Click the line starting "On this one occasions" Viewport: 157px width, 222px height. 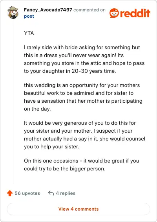point(82,161)
